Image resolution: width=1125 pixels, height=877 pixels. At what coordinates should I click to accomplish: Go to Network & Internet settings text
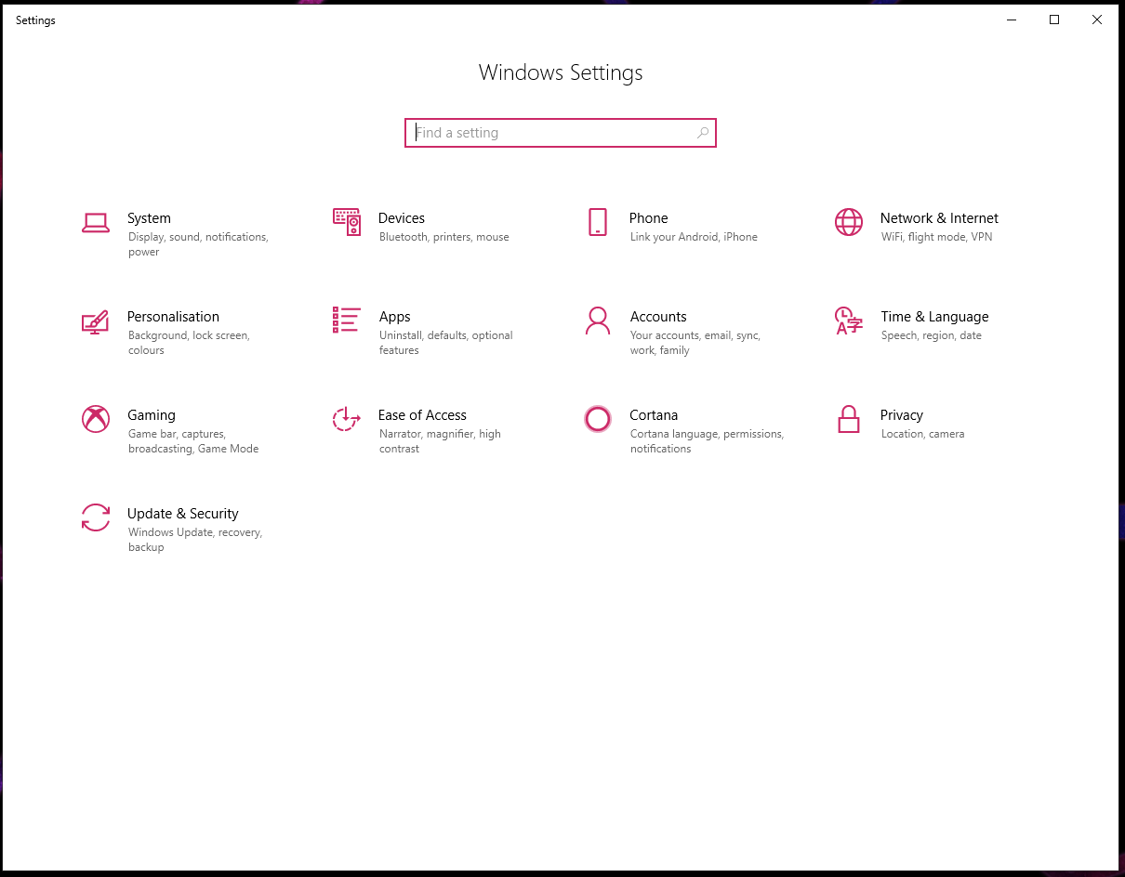939,218
